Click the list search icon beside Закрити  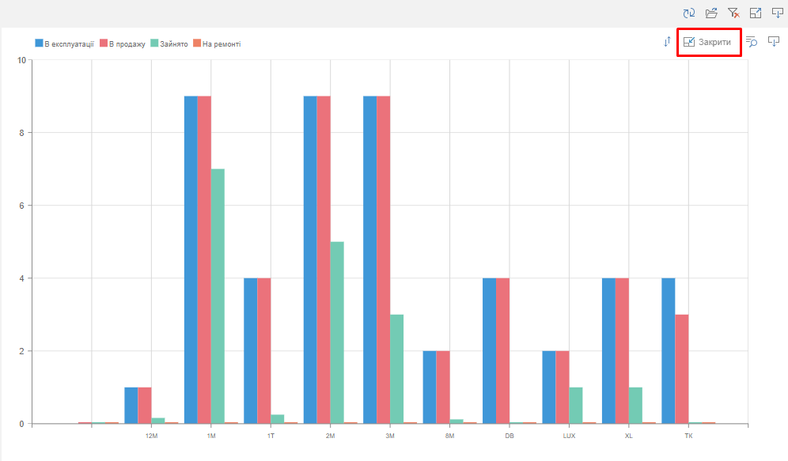pos(752,42)
